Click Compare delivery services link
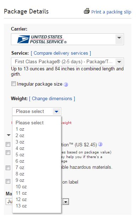 pos(61,53)
